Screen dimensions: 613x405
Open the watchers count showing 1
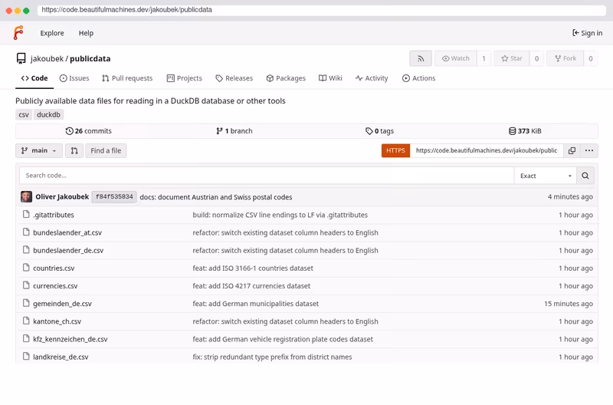[x=484, y=59]
